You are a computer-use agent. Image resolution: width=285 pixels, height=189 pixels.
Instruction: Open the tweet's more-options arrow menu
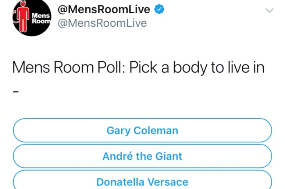(x=269, y=10)
